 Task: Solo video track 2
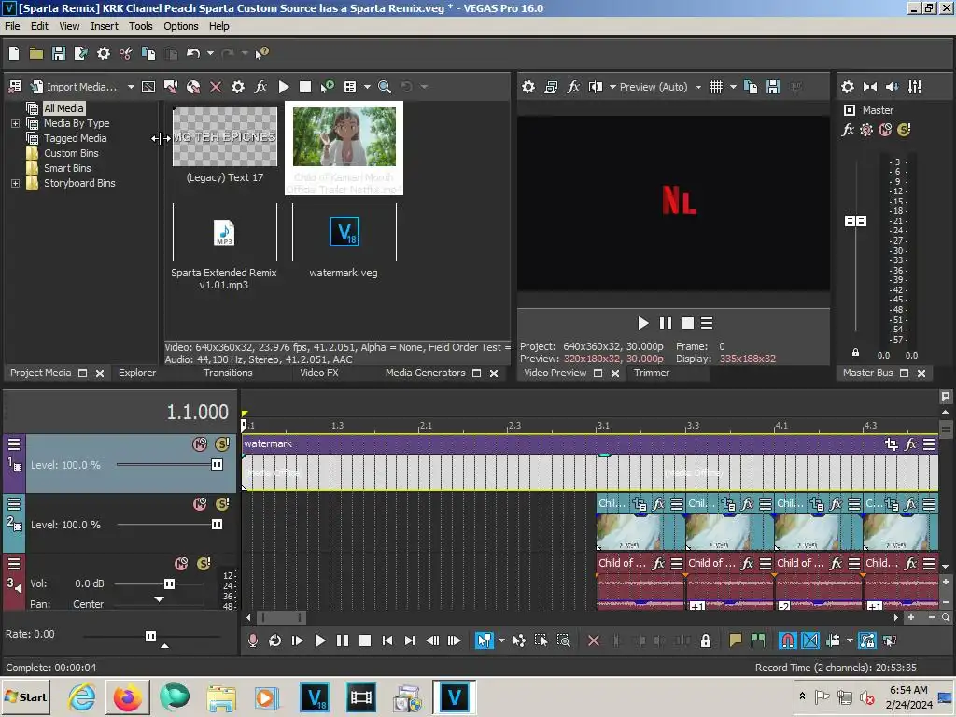click(x=222, y=504)
